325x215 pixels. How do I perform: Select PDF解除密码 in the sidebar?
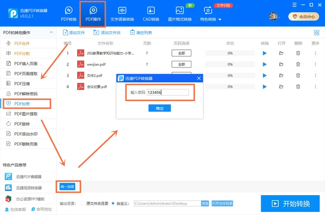(x=26, y=94)
